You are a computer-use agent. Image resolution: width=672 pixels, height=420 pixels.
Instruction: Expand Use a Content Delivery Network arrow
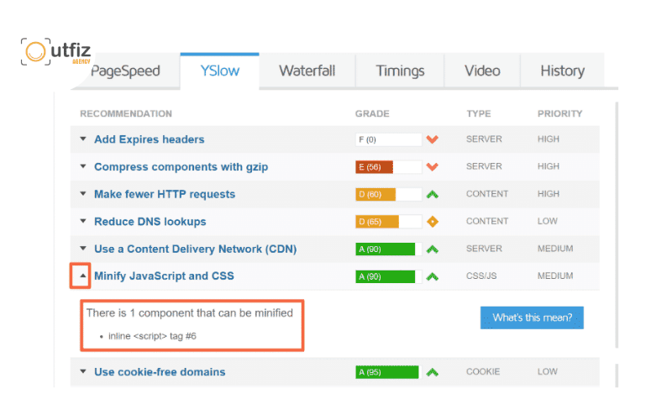coord(83,249)
